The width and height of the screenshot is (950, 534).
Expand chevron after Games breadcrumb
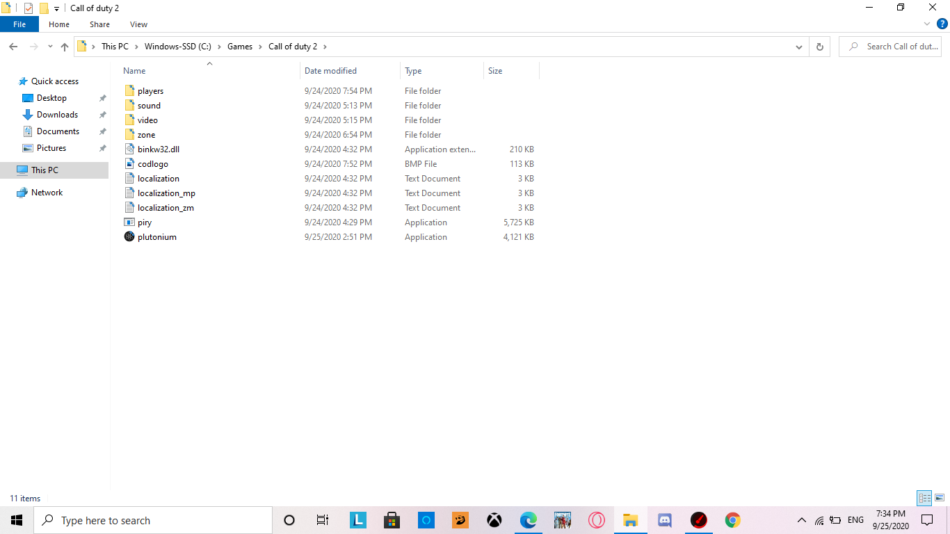261,47
